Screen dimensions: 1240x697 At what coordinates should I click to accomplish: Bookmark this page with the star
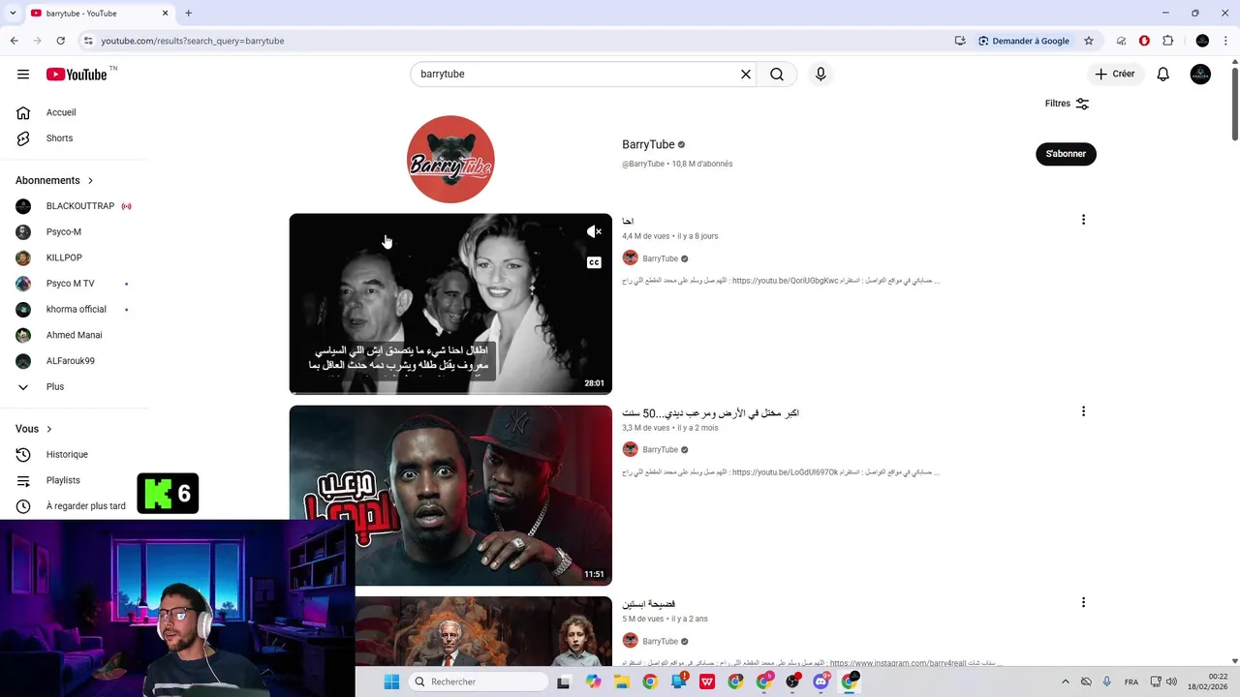(x=1089, y=41)
